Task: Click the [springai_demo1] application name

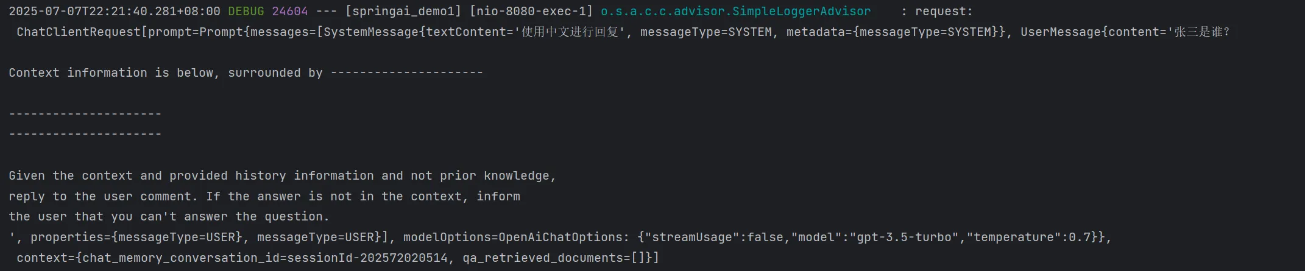Action: (x=403, y=11)
